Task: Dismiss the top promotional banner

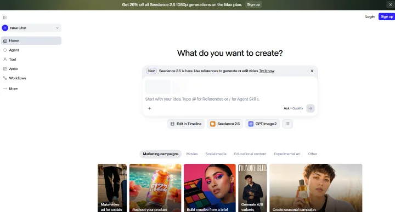Action: [391, 4]
